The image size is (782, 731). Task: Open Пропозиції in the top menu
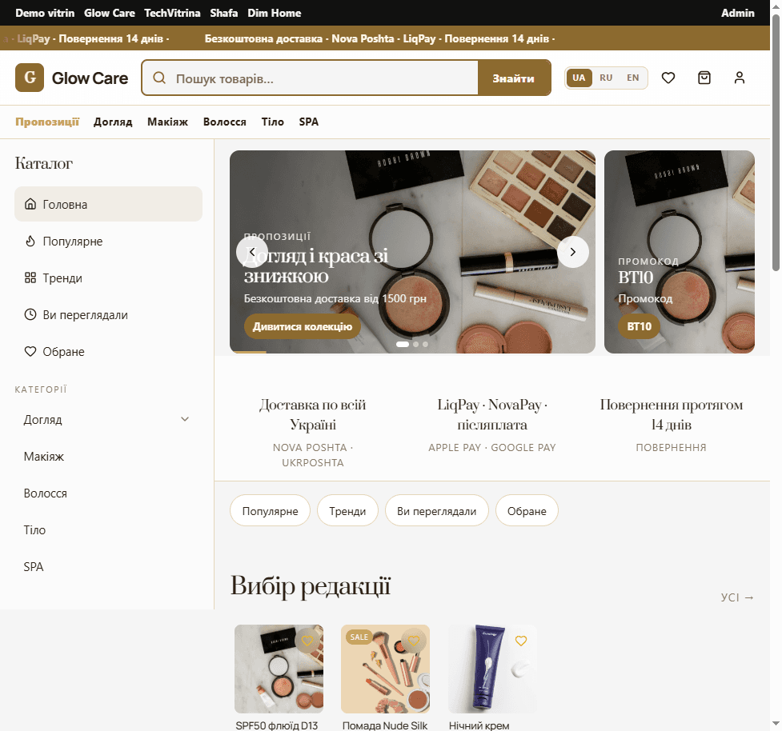[x=47, y=122]
